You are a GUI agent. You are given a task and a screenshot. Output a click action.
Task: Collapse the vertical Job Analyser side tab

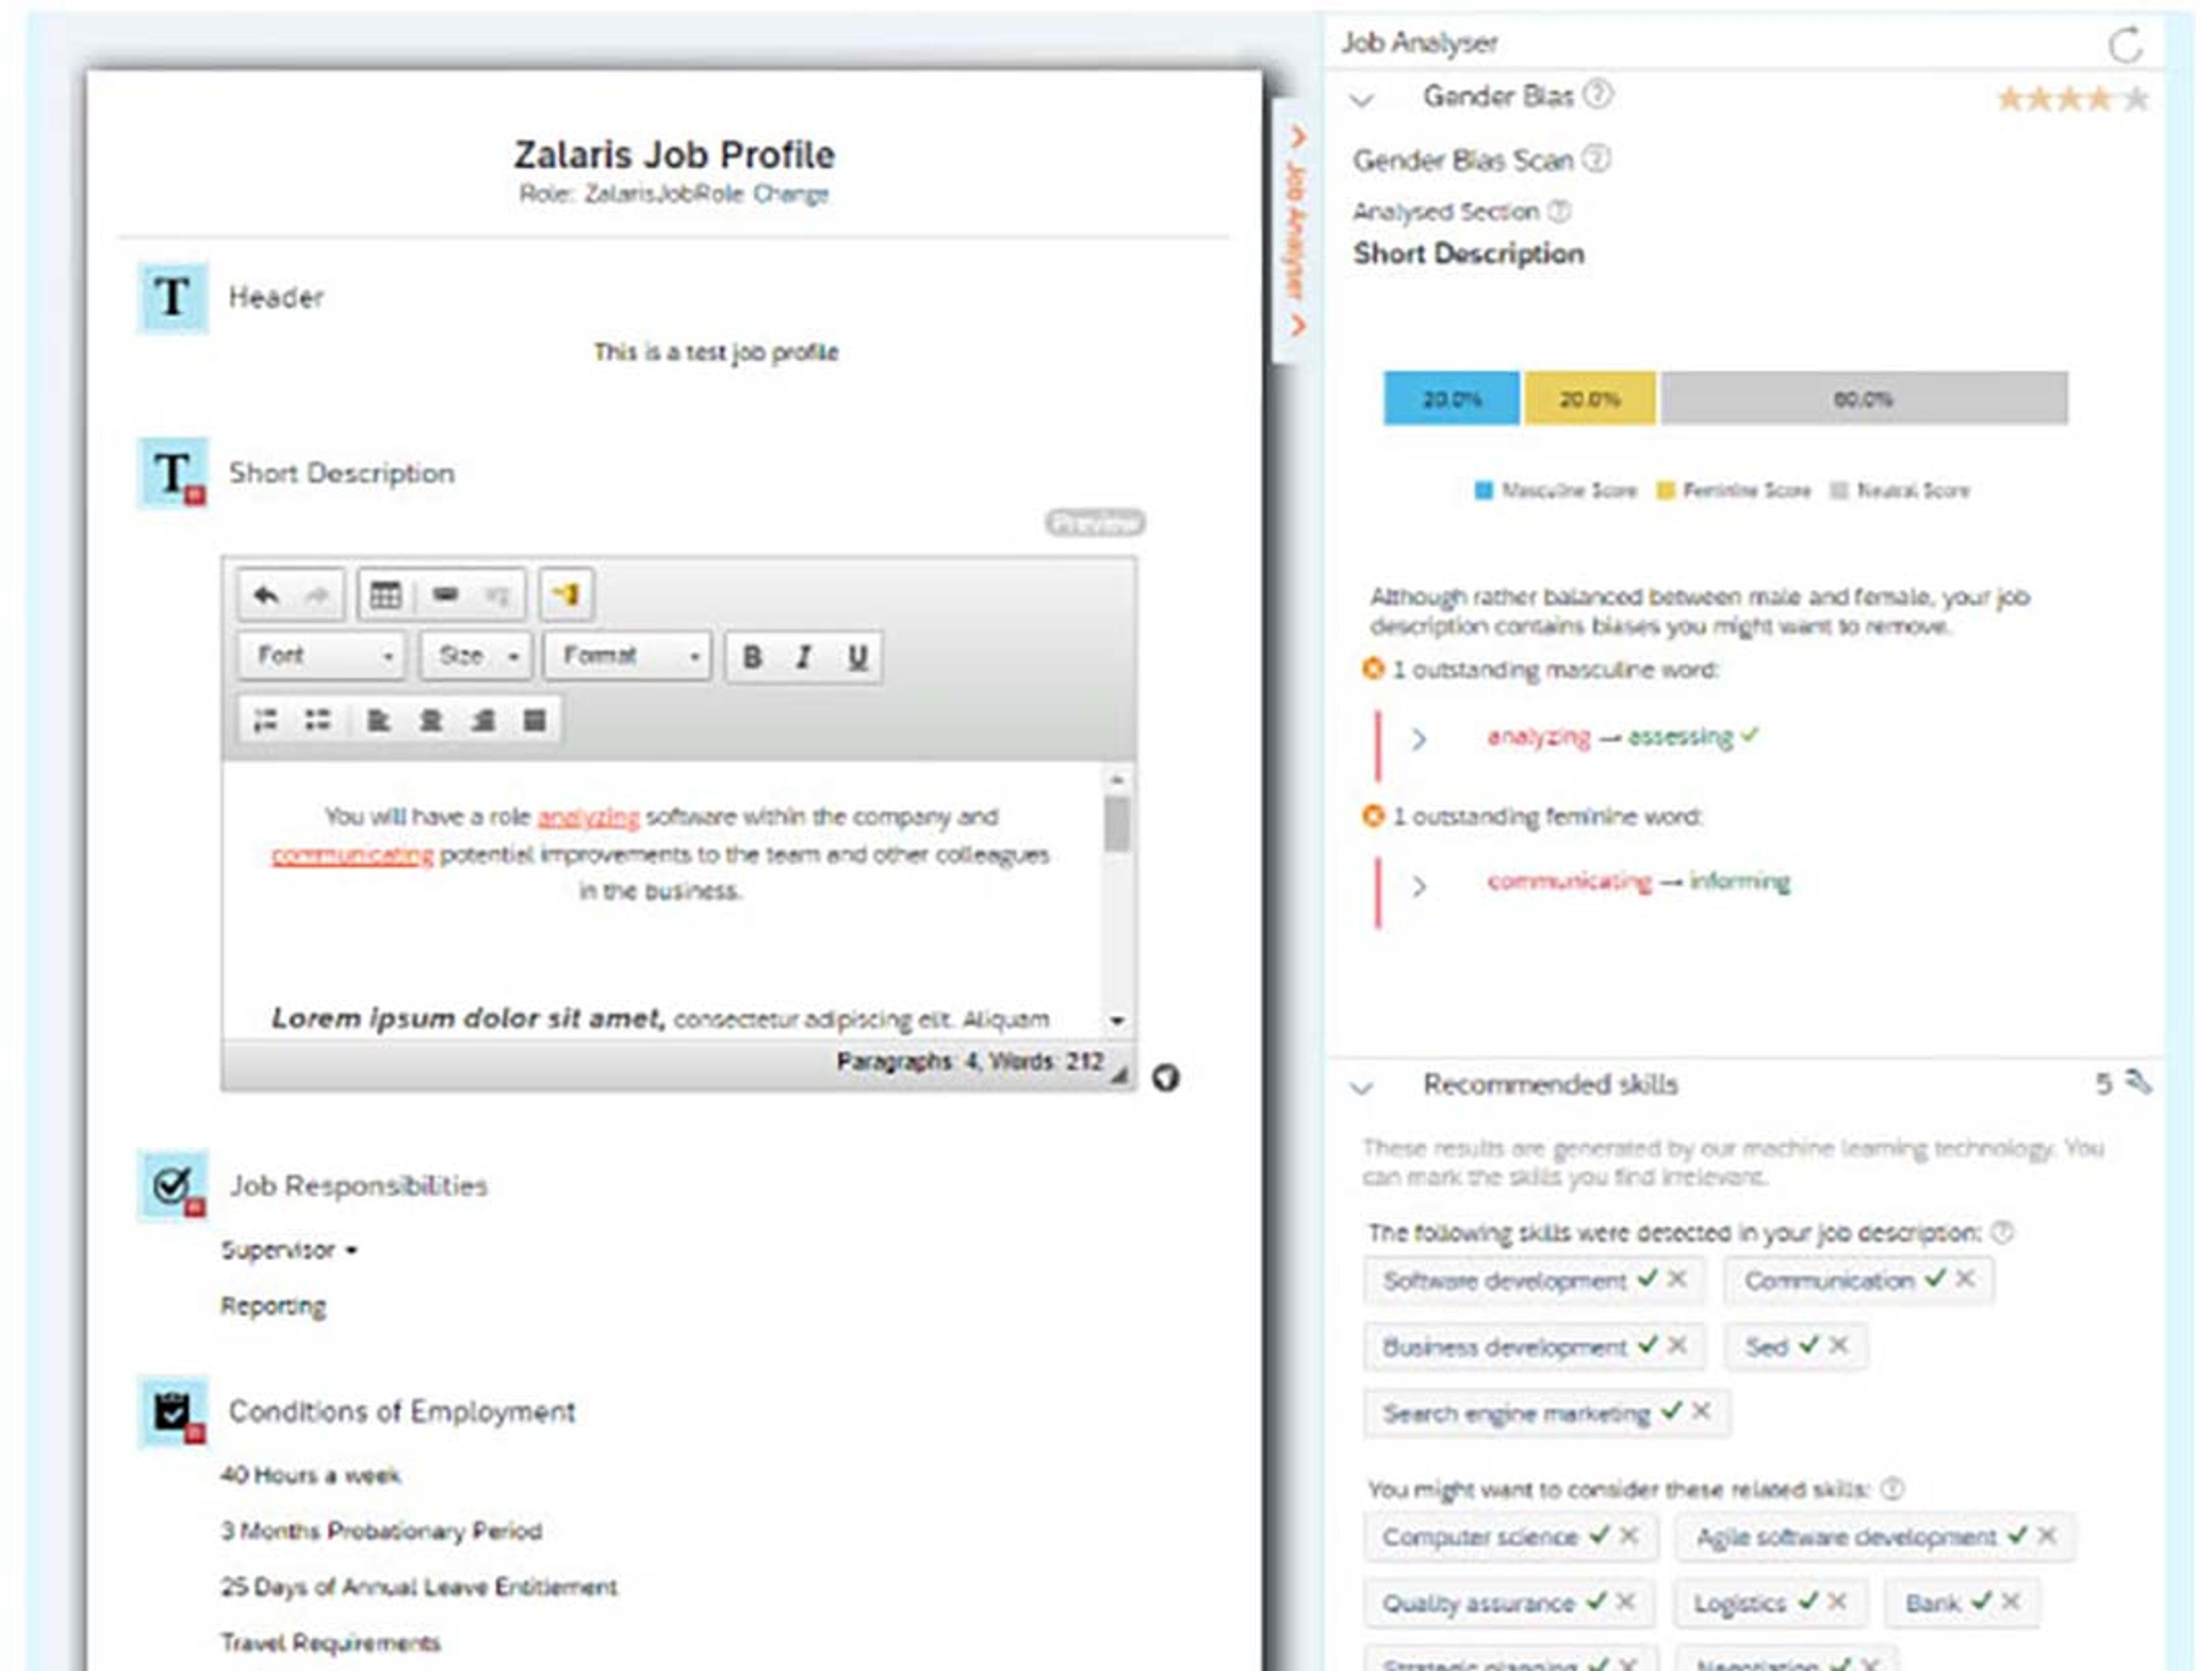click(1297, 230)
